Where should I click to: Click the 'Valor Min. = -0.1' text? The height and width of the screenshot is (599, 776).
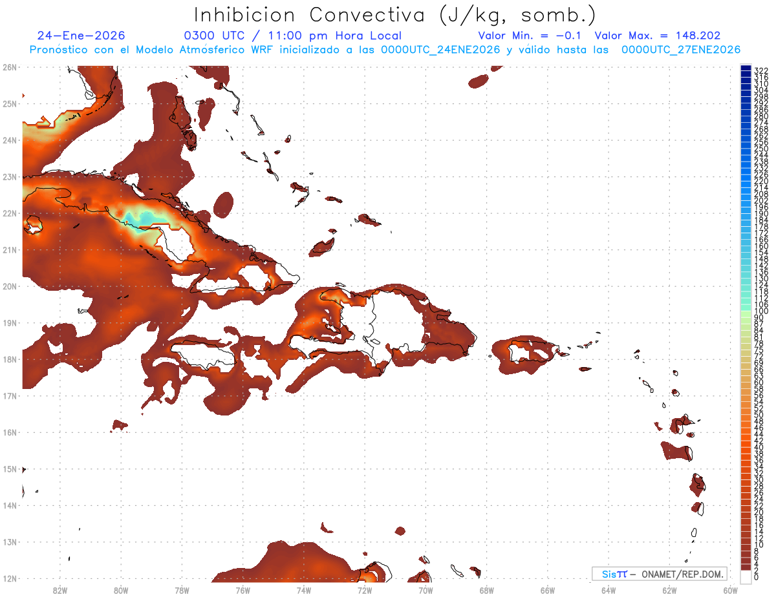530,36
